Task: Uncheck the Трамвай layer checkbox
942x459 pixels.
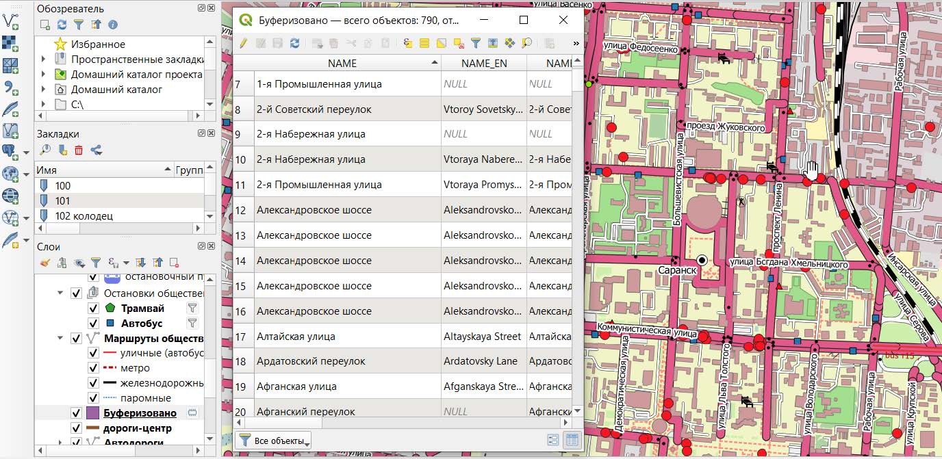Action: pos(93,309)
